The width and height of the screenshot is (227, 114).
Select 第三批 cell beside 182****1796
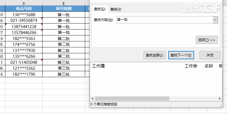64,74
